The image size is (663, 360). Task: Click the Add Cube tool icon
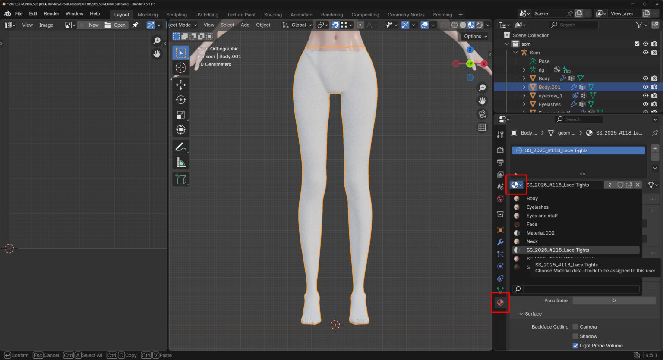181,179
